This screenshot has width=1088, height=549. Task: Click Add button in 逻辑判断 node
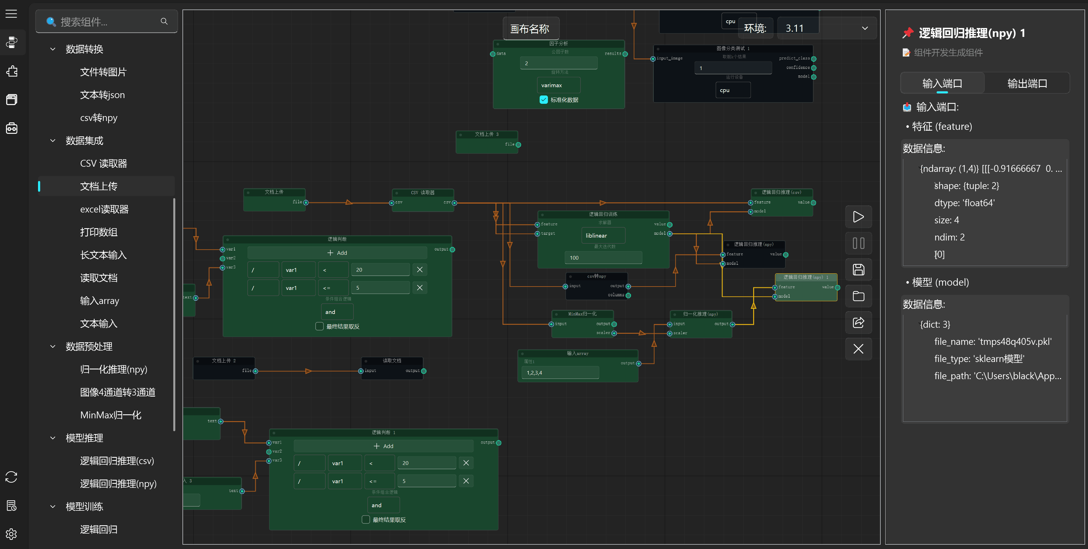pos(337,252)
